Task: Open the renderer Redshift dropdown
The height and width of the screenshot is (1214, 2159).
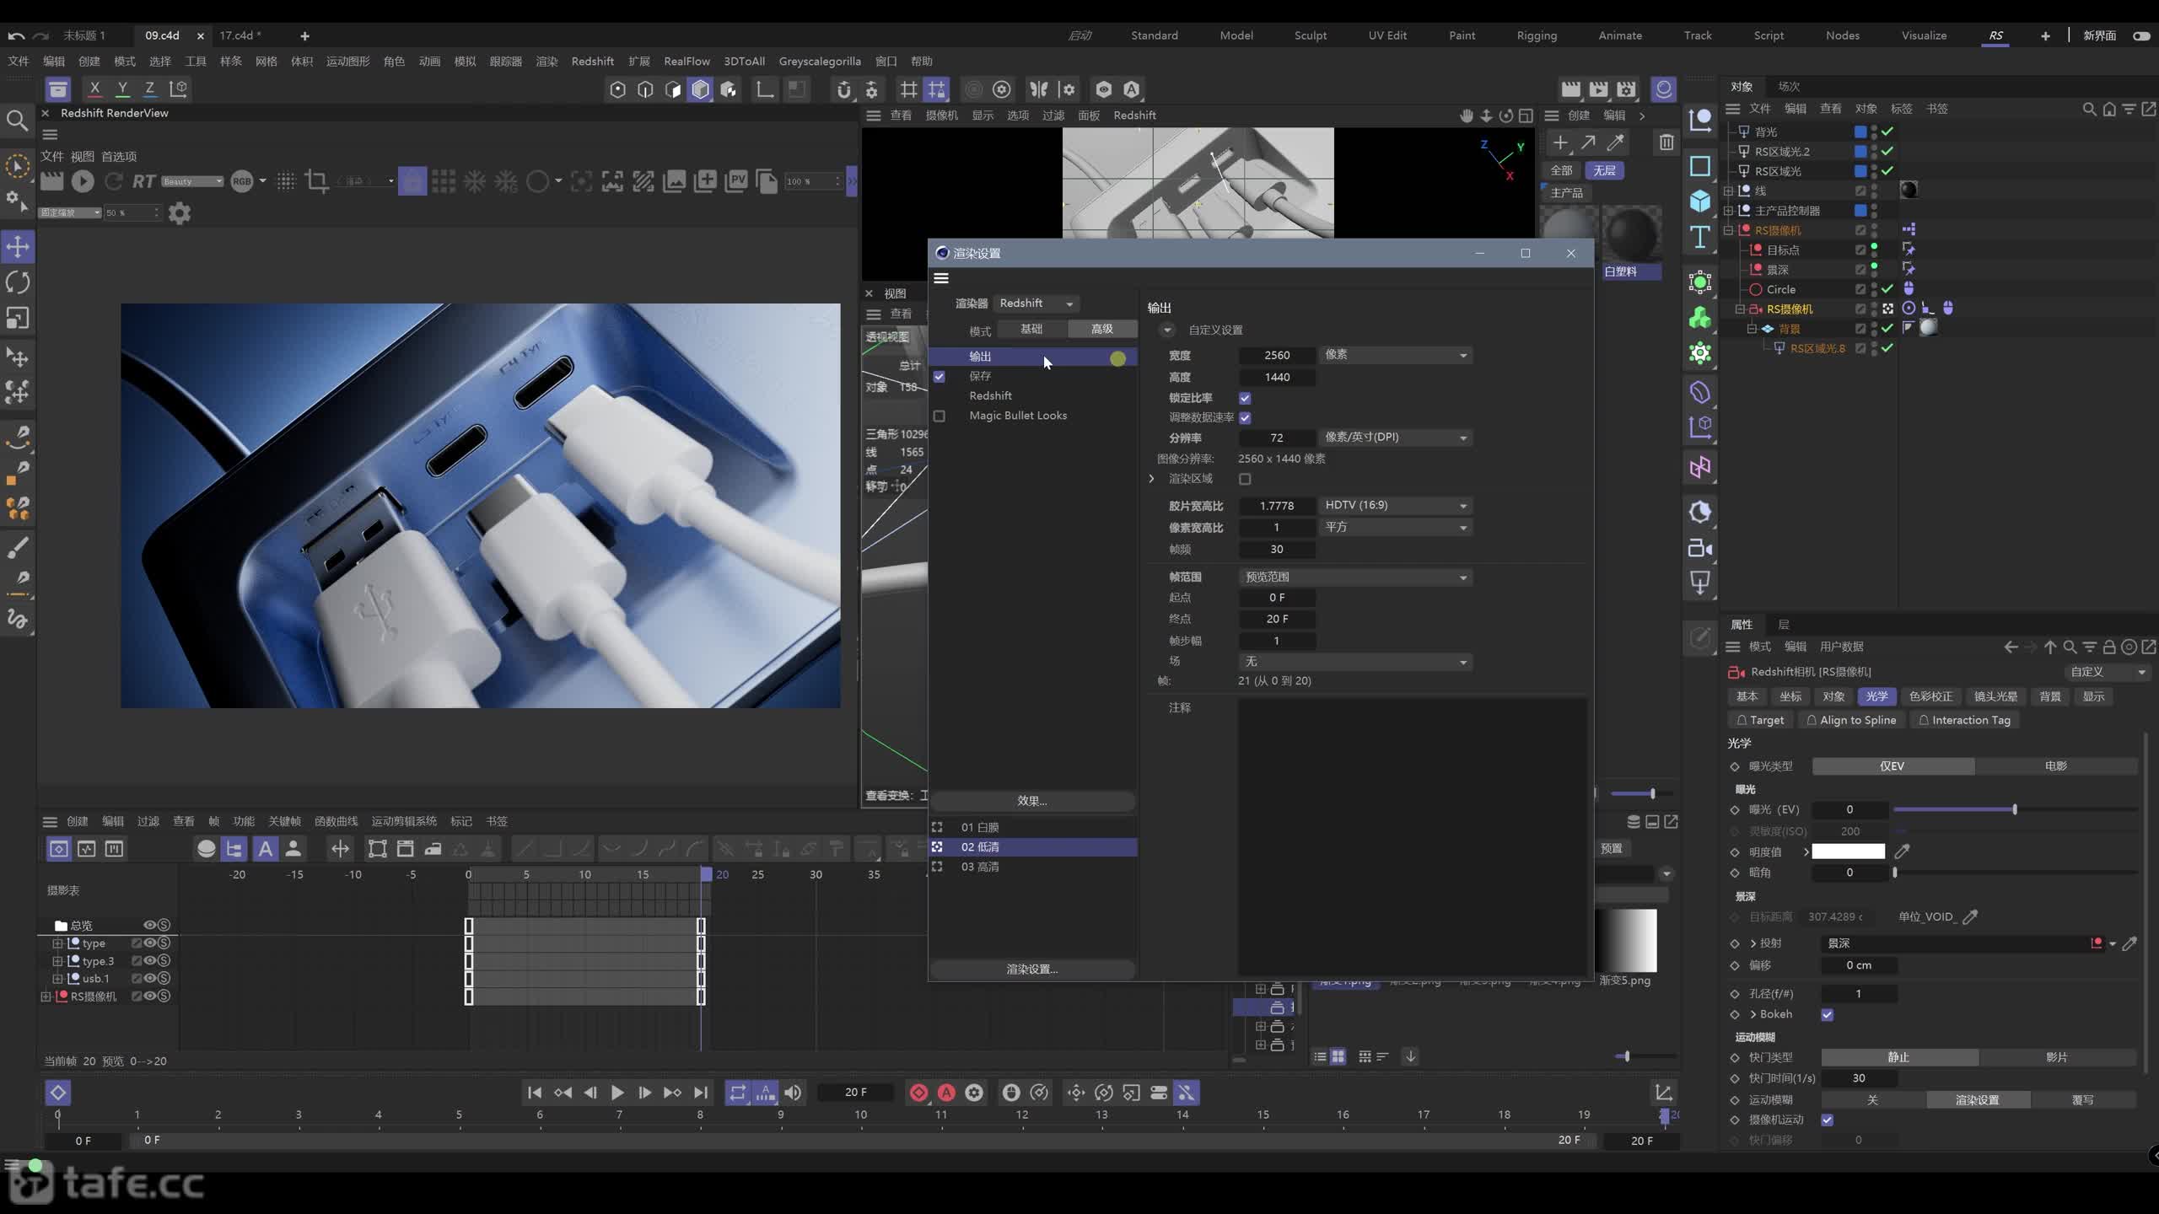Action: (1036, 303)
